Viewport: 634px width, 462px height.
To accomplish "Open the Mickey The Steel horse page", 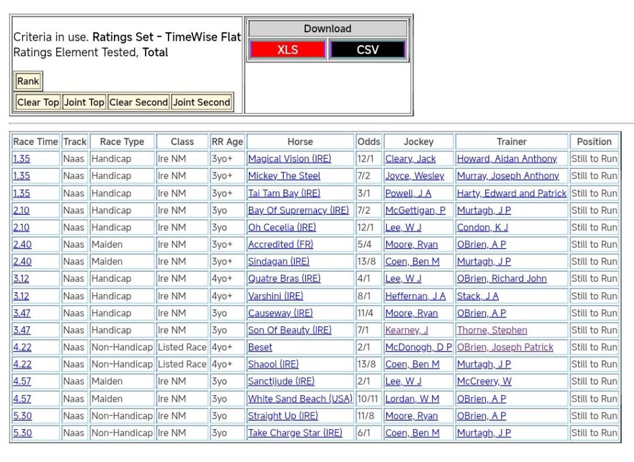I will click(x=284, y=176).
